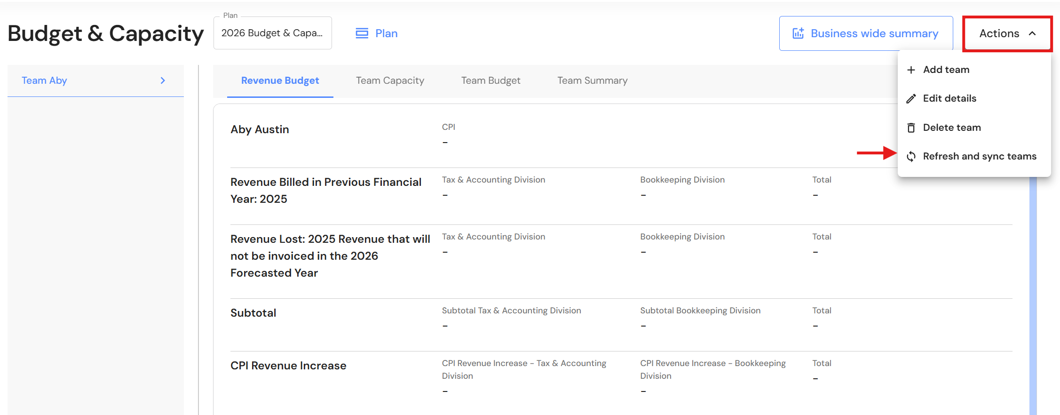Screen dimensions: 1060x415
Task: Click the blue vertical scrollbar
Action: [x=1033, y=292]
